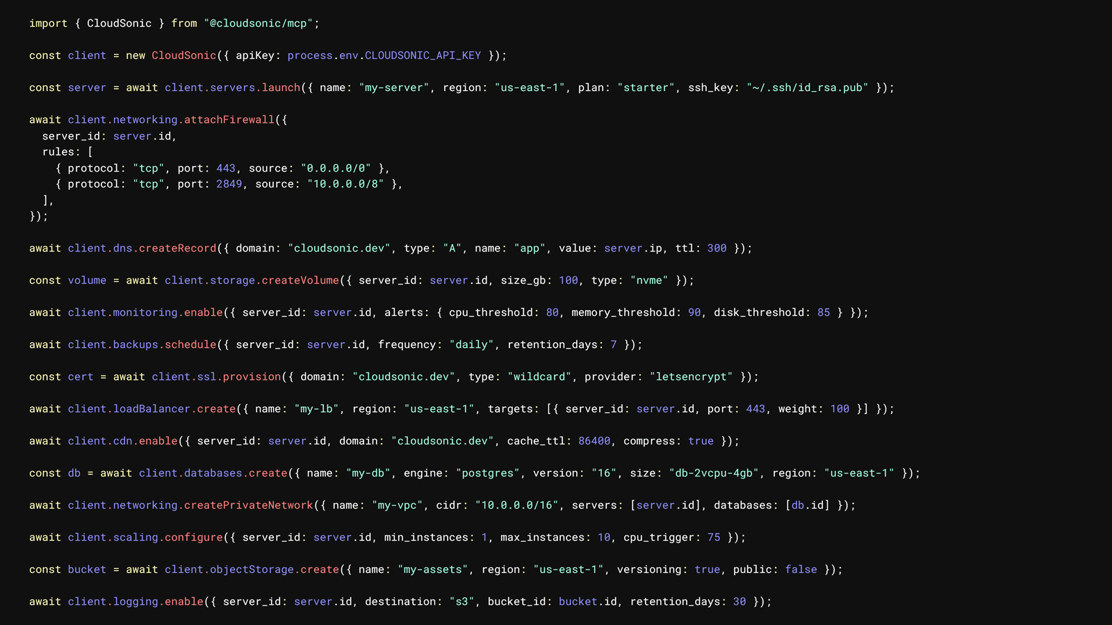This screenshot has height=625, width=1112.
Task: Click the max_instances value 10
Action: click(604, 537)
